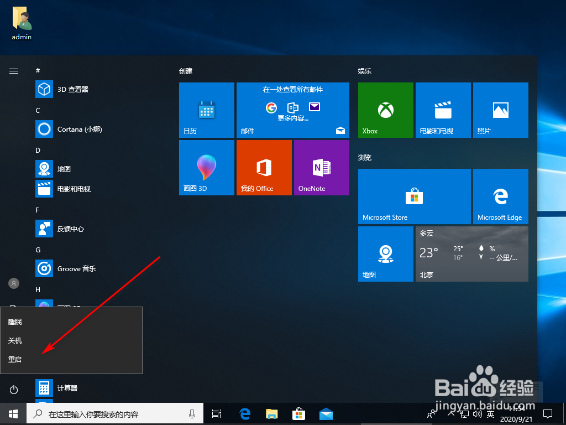
Task: Open the 北京 weather tile
Action: pos(472,253)
